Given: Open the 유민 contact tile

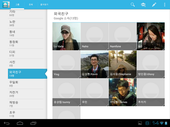Looking at the screenshot, I should [95, 92].
